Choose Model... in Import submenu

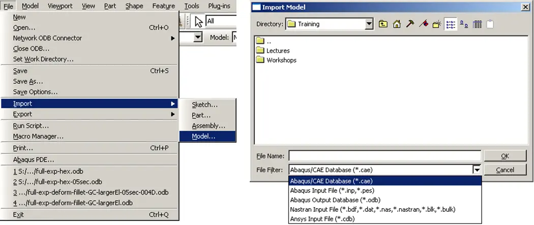click(x=207, y=136)
